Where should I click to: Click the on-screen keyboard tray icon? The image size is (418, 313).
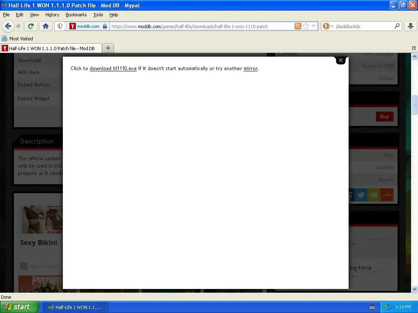point(372,307)
